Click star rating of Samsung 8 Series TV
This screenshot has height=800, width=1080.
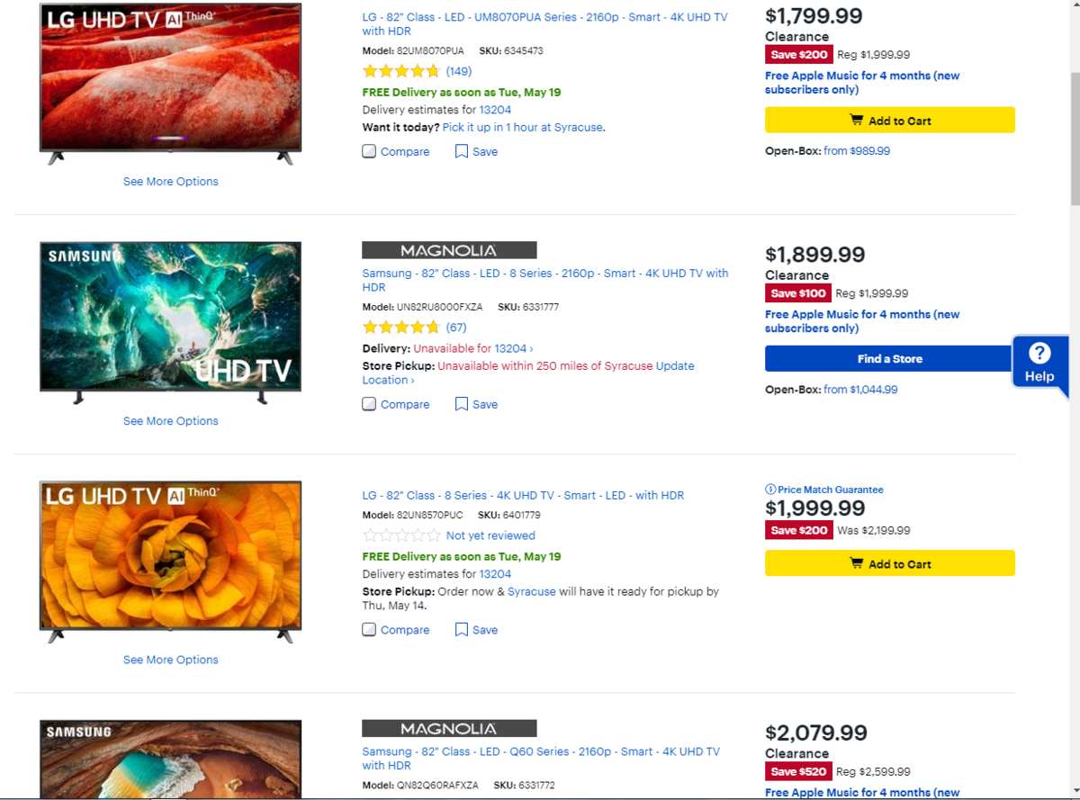click(400, 328)
